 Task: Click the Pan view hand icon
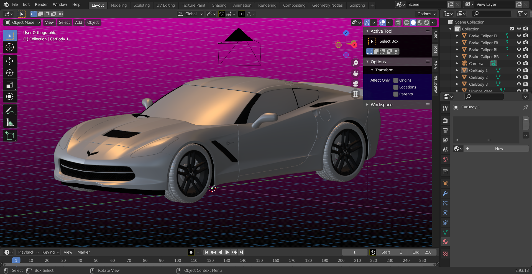pos(355,73)
